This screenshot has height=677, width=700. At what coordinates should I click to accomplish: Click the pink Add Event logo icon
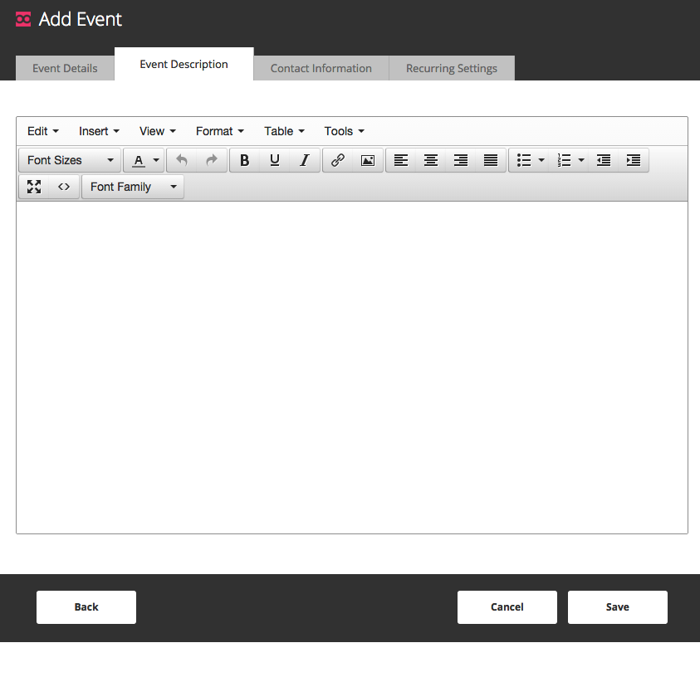[x=23, y=19]
